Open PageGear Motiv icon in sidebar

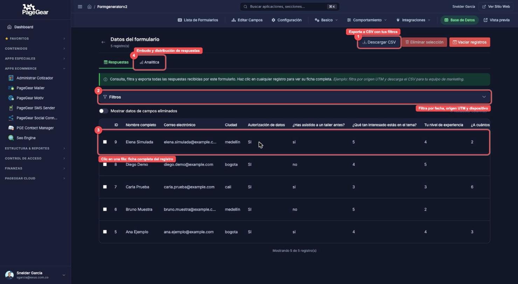point(11,98)
